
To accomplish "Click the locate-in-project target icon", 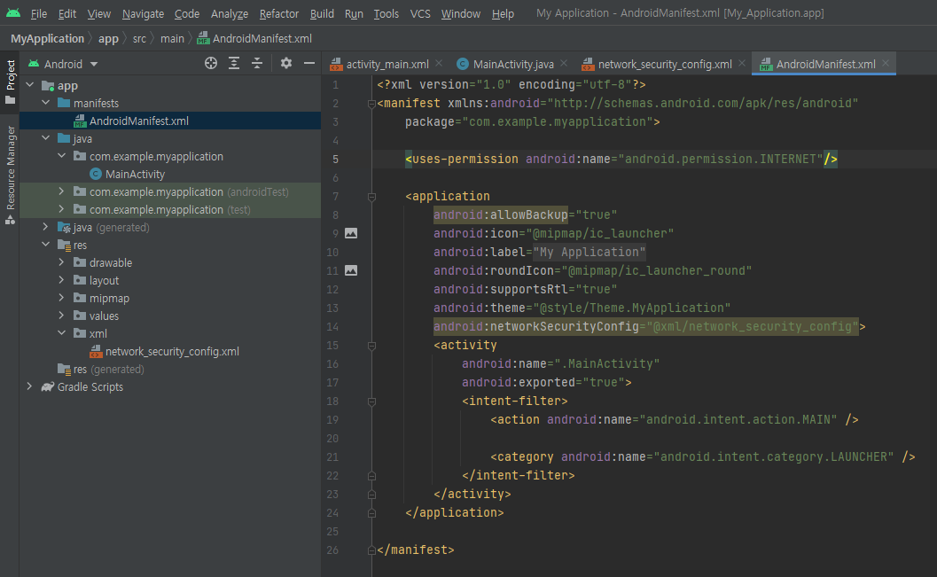I will [x=210, y=63].
